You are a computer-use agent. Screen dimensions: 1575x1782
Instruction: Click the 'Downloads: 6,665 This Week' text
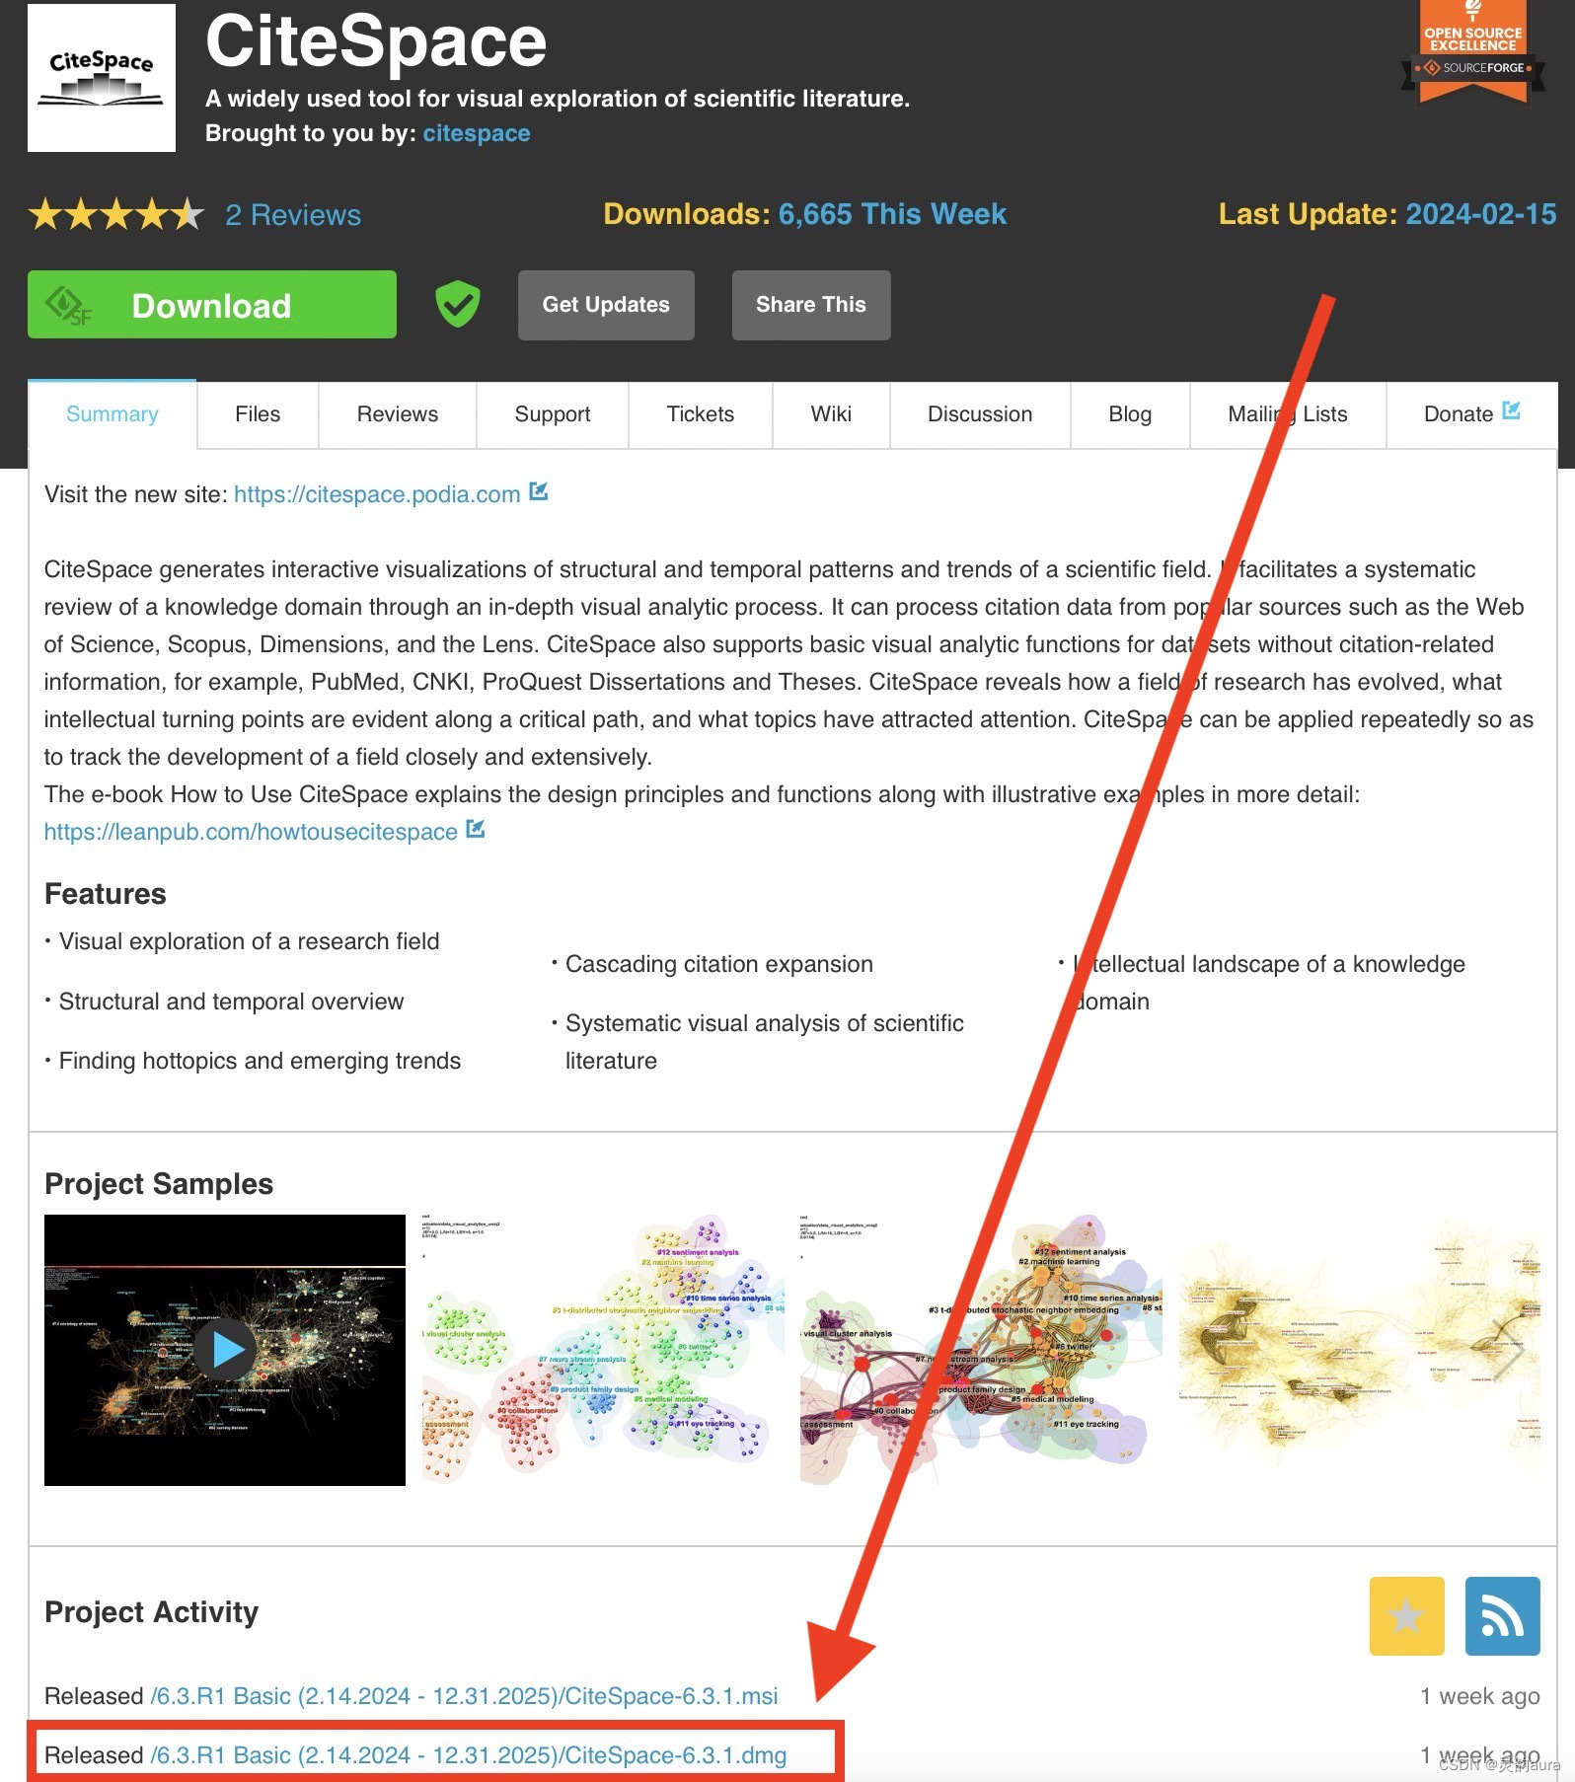click(x=805, y=214)
